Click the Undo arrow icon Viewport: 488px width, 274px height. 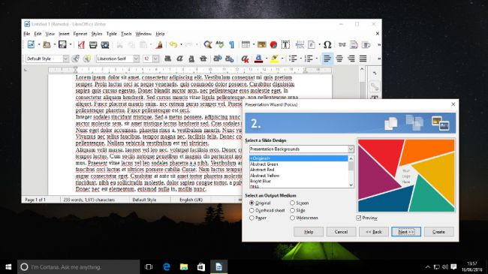173,45
